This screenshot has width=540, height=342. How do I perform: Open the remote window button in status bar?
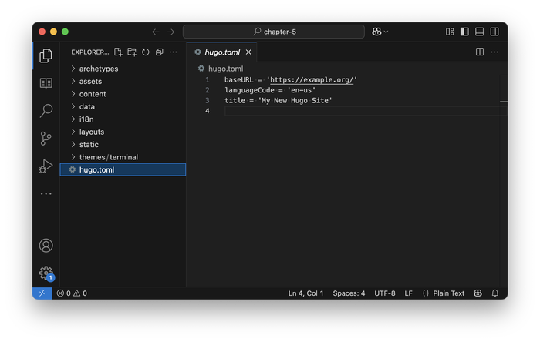42,293
